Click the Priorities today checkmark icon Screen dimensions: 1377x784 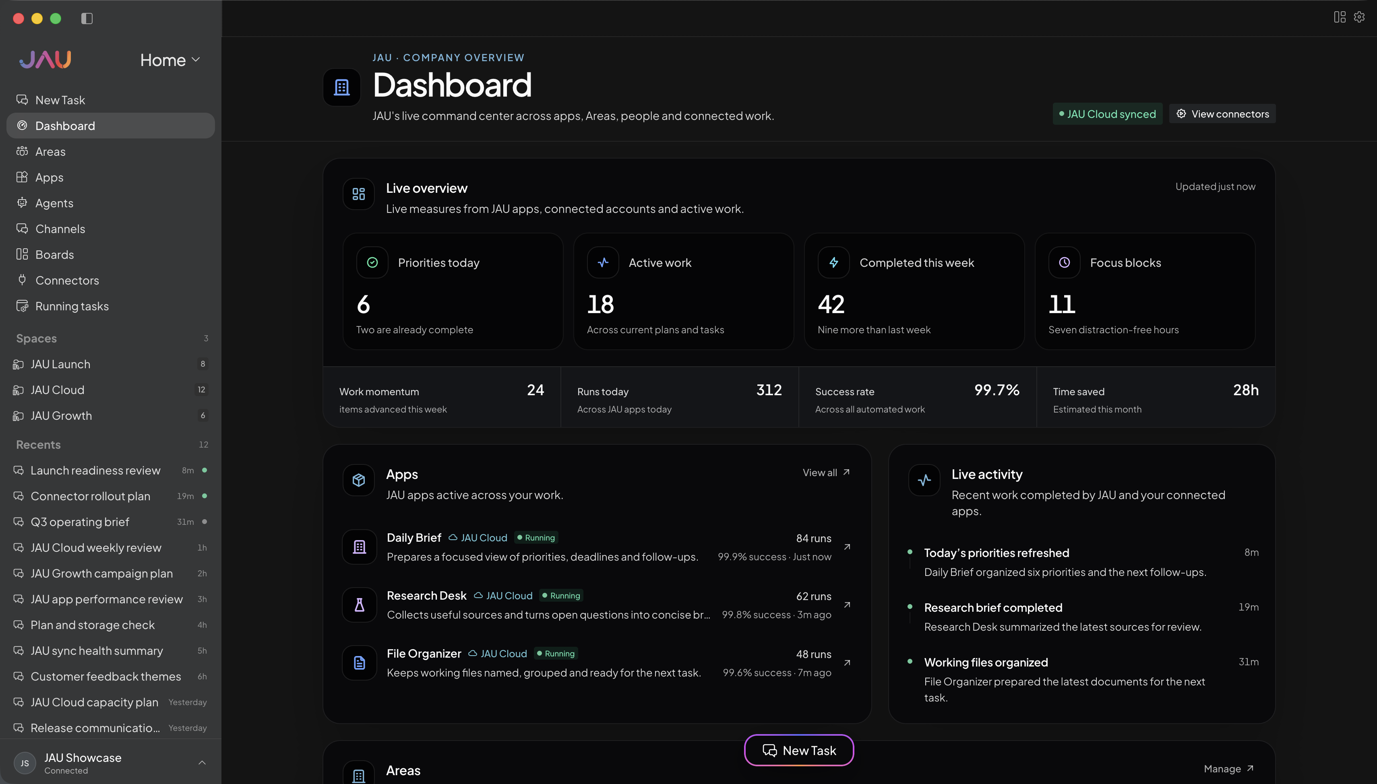point(372,262)
